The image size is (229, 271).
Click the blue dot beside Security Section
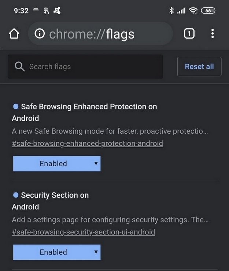coord(16,195)
